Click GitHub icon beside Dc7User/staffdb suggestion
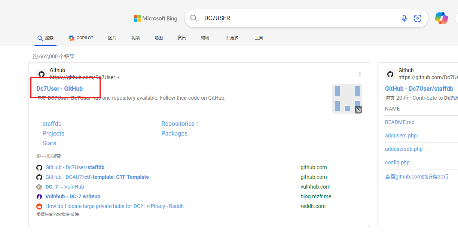Viewport: 458px width, 233px height. click(39, 167)
